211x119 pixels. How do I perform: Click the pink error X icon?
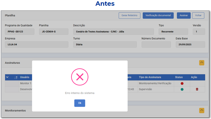tap(80, 77)
